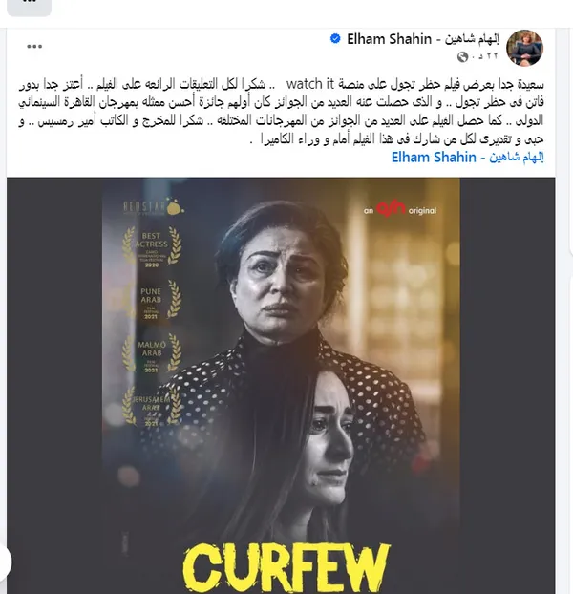Click the Pune Arab 2021 laurel badge
The image size is (573, 594).
(x=152, y=301)
